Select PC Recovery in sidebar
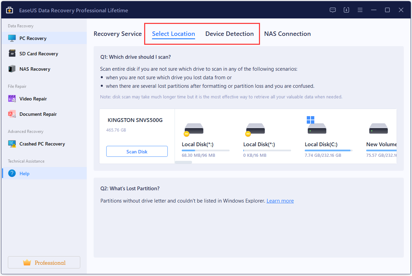Viewport: 412px width, 276px height. pyautogui.click(x=44, y=38)
